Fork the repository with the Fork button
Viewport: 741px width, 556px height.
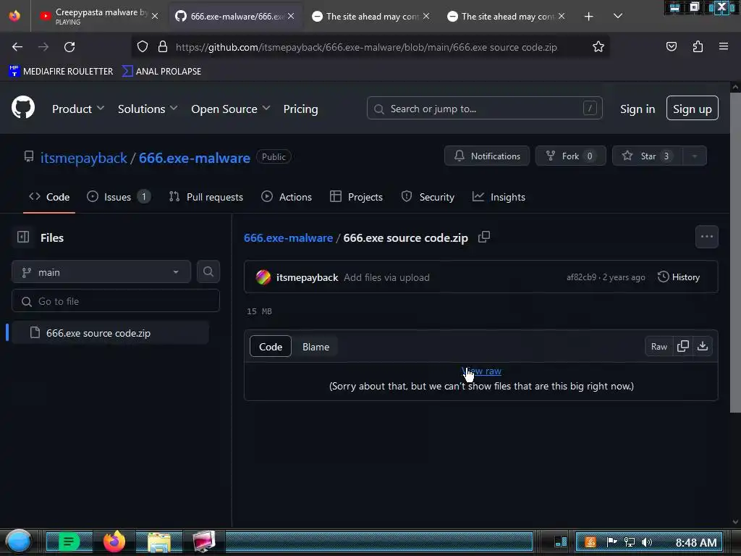570,156
